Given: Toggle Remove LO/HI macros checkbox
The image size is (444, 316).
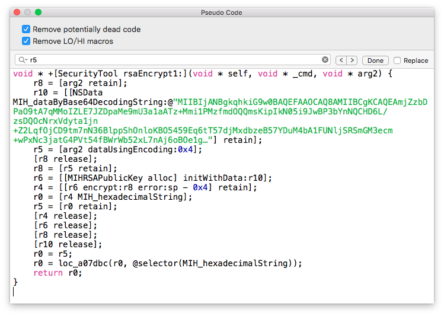Looking at the screenshot, I should (x=26, y=41).
